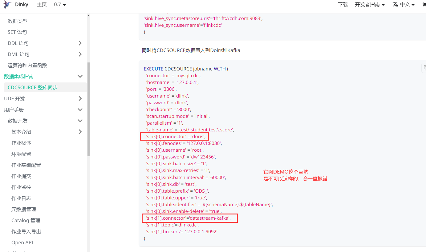Open the 中文 language dropdown
This screenshot has width=426, height=252.
(x=407, y=5)
